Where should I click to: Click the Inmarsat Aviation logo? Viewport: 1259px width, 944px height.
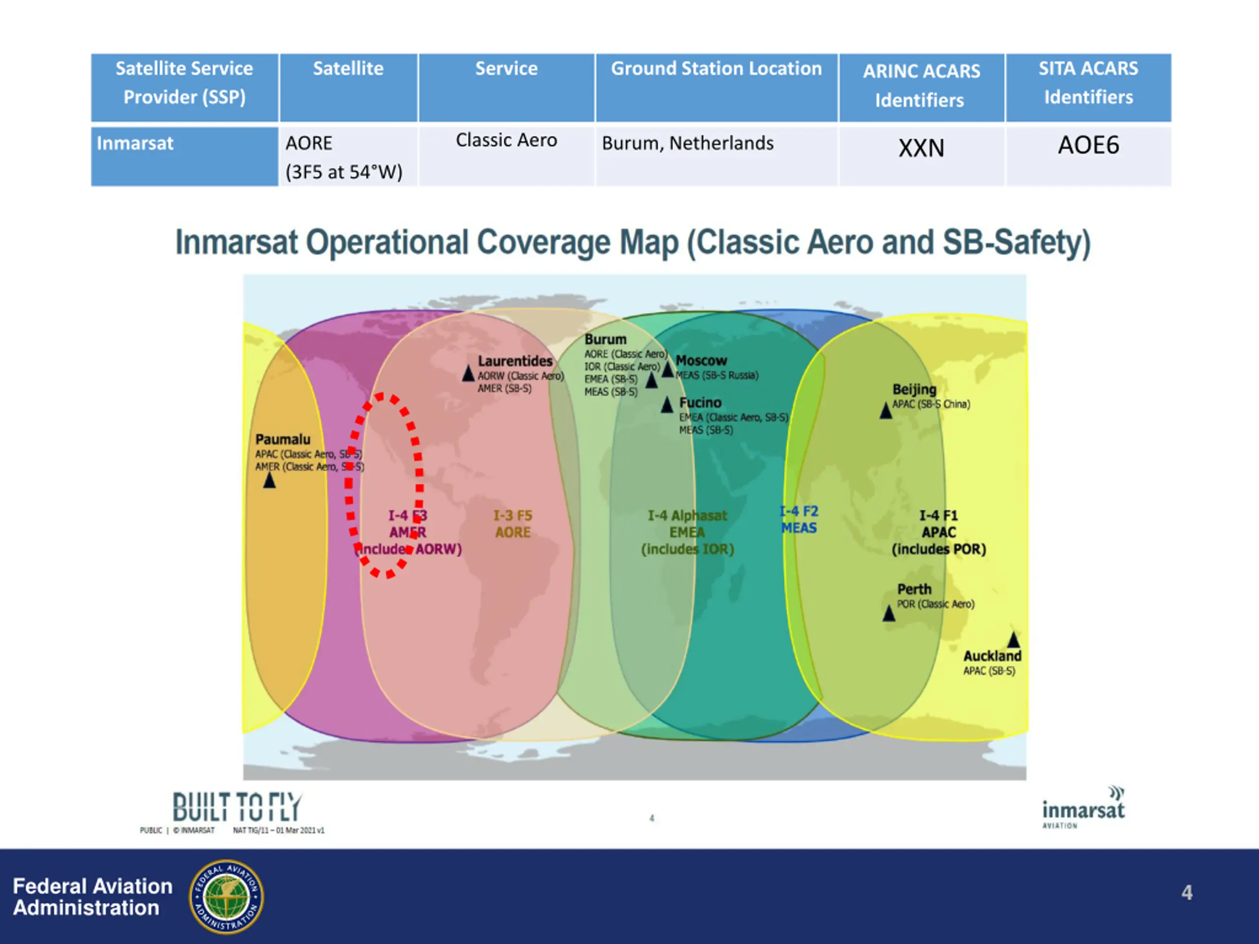point(1083,807)
